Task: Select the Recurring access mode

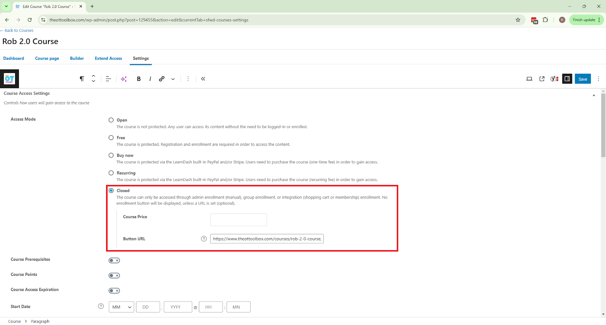Action: coord(111,173)
